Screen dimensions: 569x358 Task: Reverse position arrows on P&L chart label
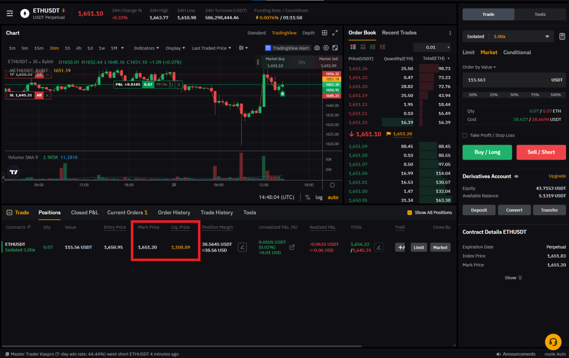click(x=172, y=85)
